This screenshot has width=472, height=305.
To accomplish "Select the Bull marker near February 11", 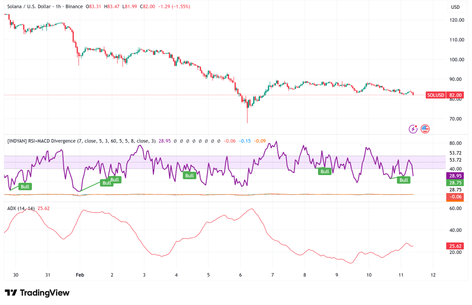I will coord(403,180).
